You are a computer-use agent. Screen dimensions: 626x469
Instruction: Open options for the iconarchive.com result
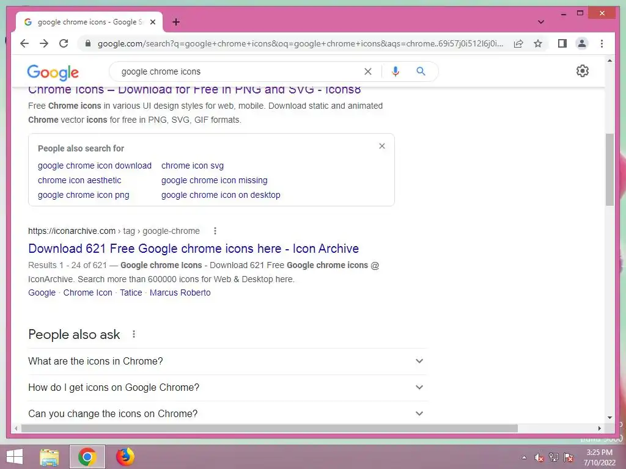pyautogui.click(x=215, y=231)
